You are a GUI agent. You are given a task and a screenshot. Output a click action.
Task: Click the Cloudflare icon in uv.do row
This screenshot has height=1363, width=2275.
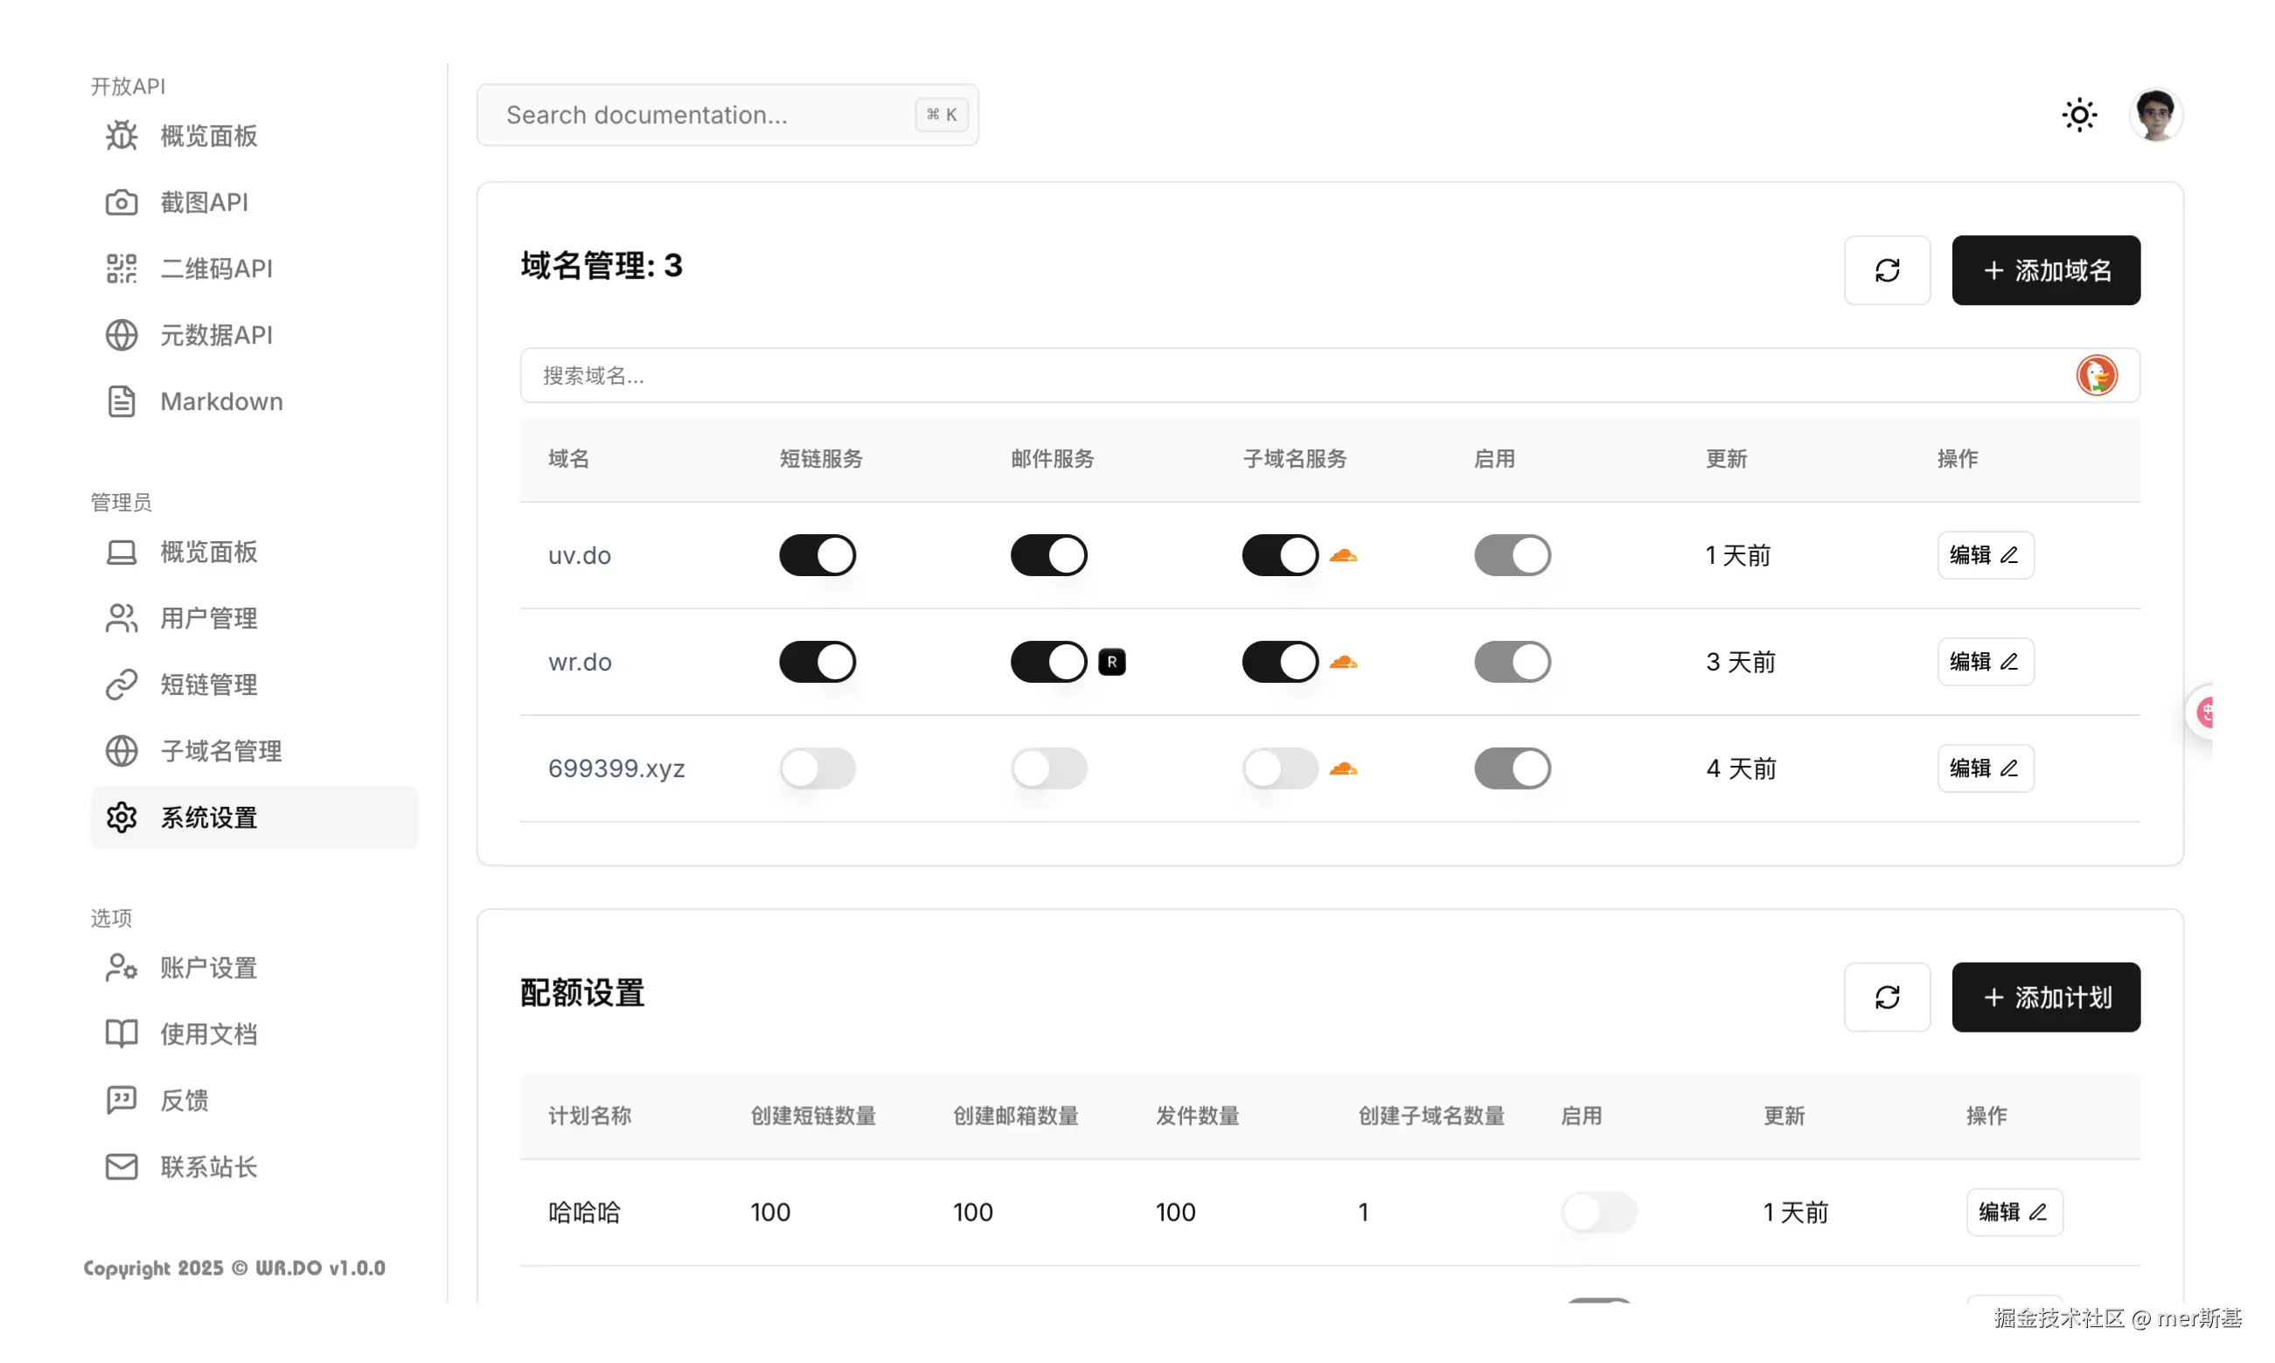pyautogui.click(x=1343, y=556)
